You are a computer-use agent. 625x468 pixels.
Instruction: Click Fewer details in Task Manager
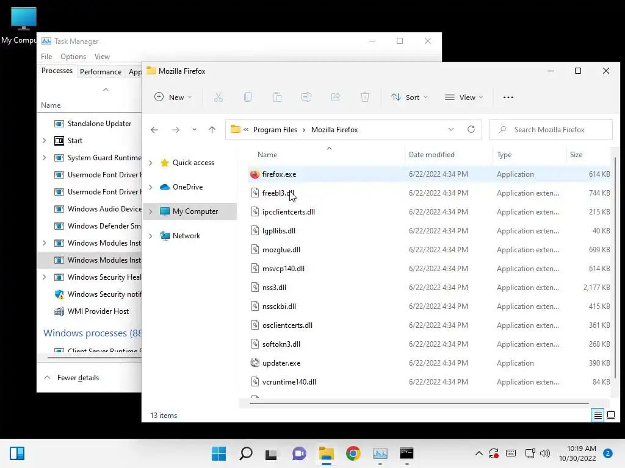click(72, 378)
